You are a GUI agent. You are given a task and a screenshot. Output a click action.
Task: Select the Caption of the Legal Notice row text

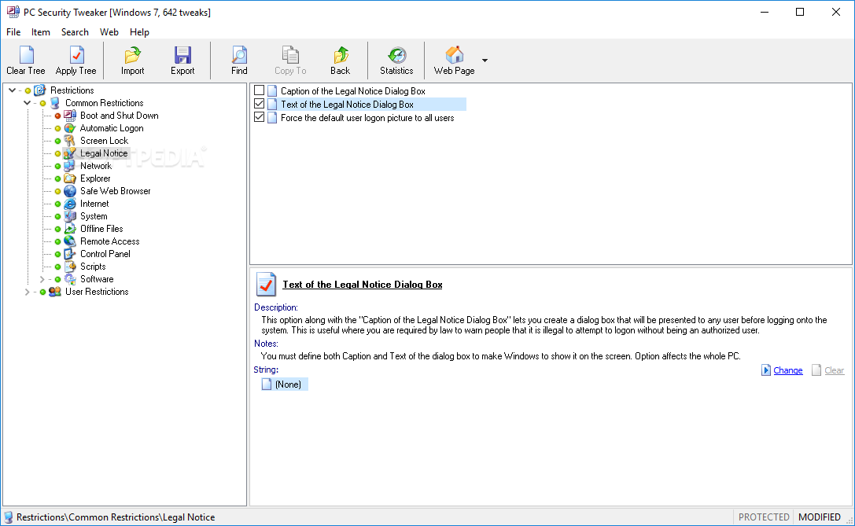[353, 91]
